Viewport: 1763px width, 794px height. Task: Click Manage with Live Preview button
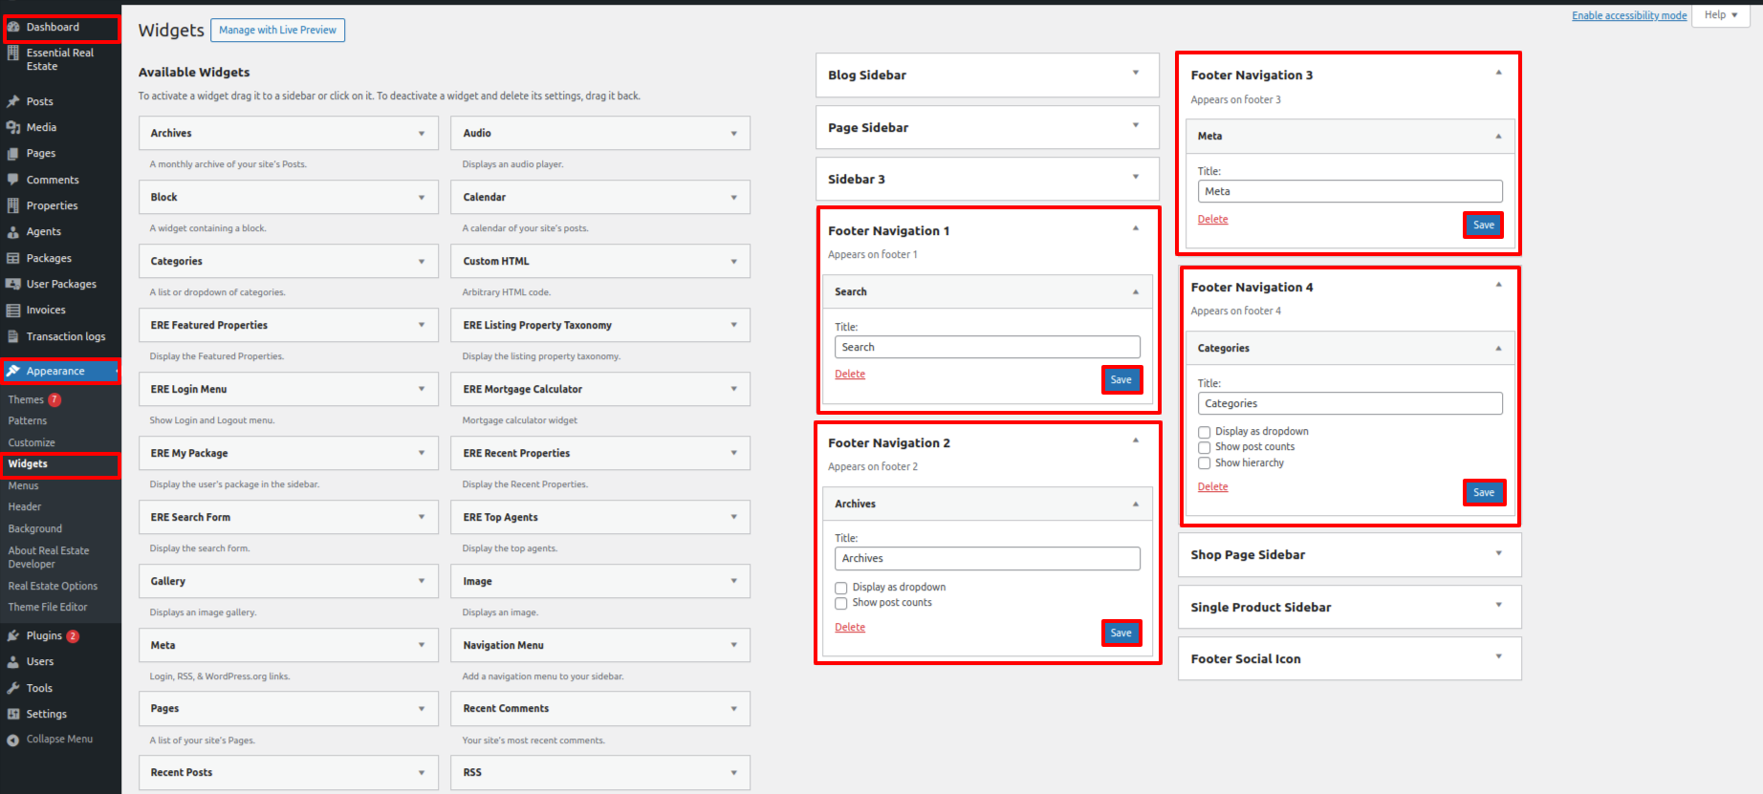(277, 31)
